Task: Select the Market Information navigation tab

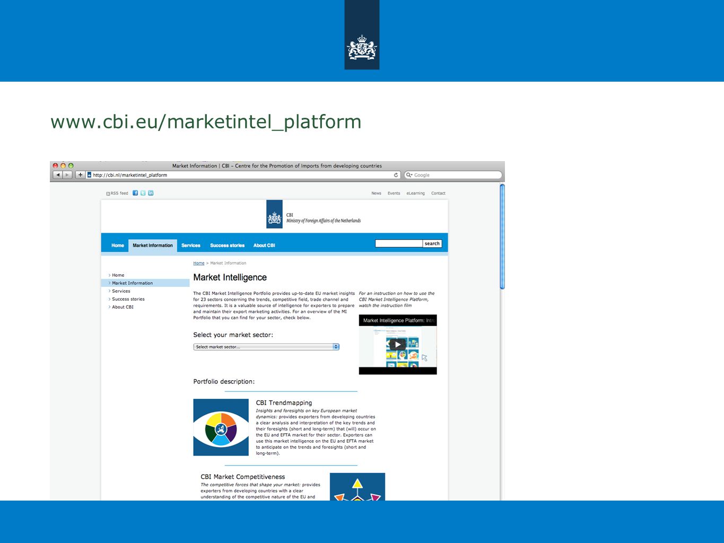Action: pos(153,246)
